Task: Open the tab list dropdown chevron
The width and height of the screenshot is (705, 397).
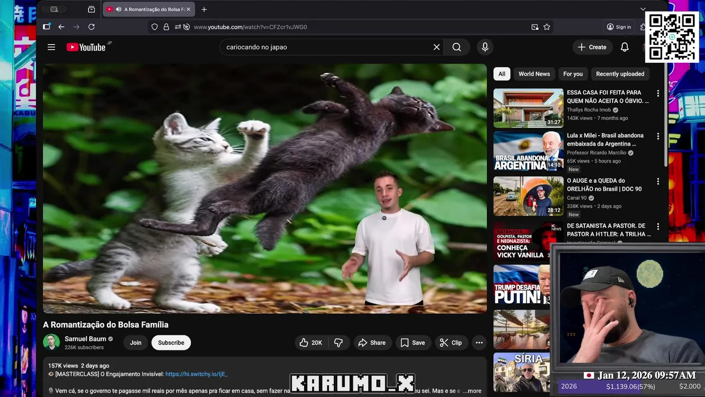Action: click(x=643, y=9)
